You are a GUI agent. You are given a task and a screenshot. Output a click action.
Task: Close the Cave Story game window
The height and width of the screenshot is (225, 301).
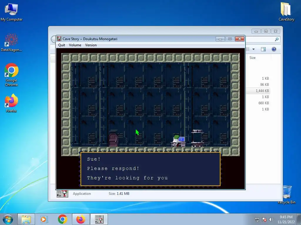click(240, 39)
